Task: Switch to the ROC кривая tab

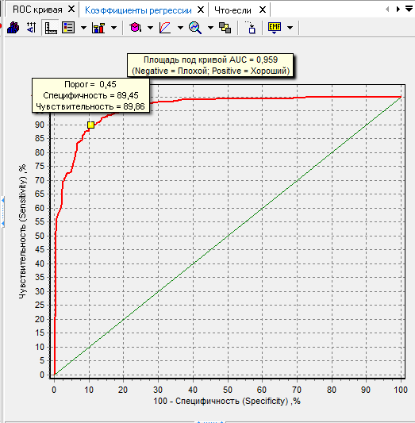Action: 37,10
